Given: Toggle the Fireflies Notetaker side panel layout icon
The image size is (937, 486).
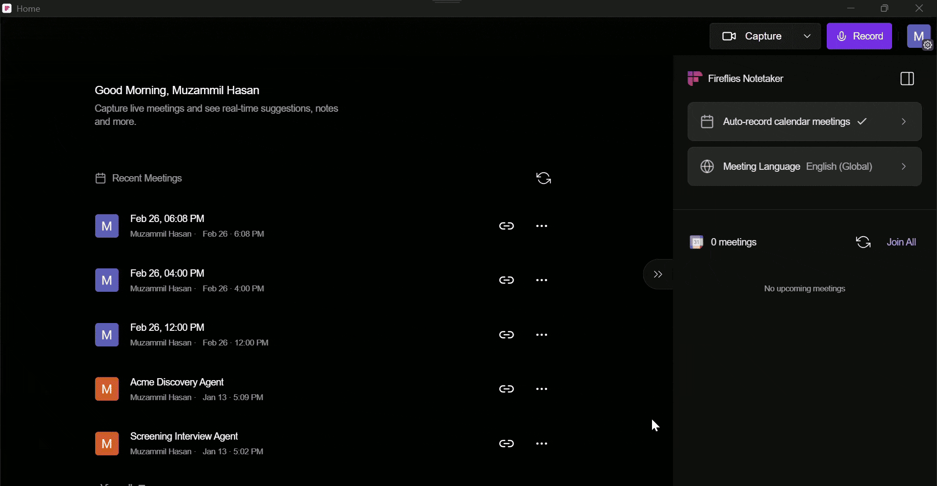Looking at the screenshot, I should tap(907, 79).
